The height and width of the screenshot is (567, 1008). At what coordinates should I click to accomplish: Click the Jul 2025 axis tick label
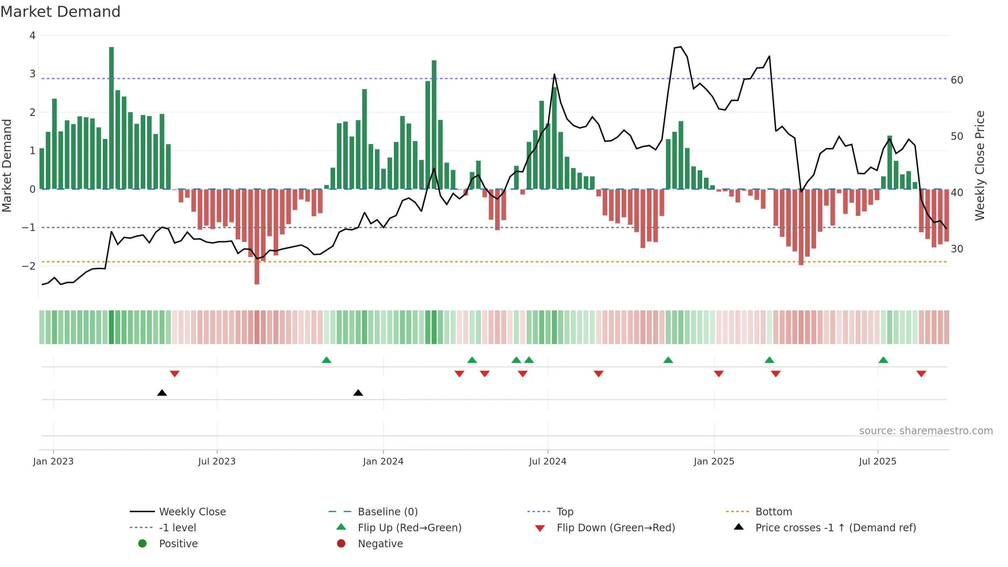(878, 461)
